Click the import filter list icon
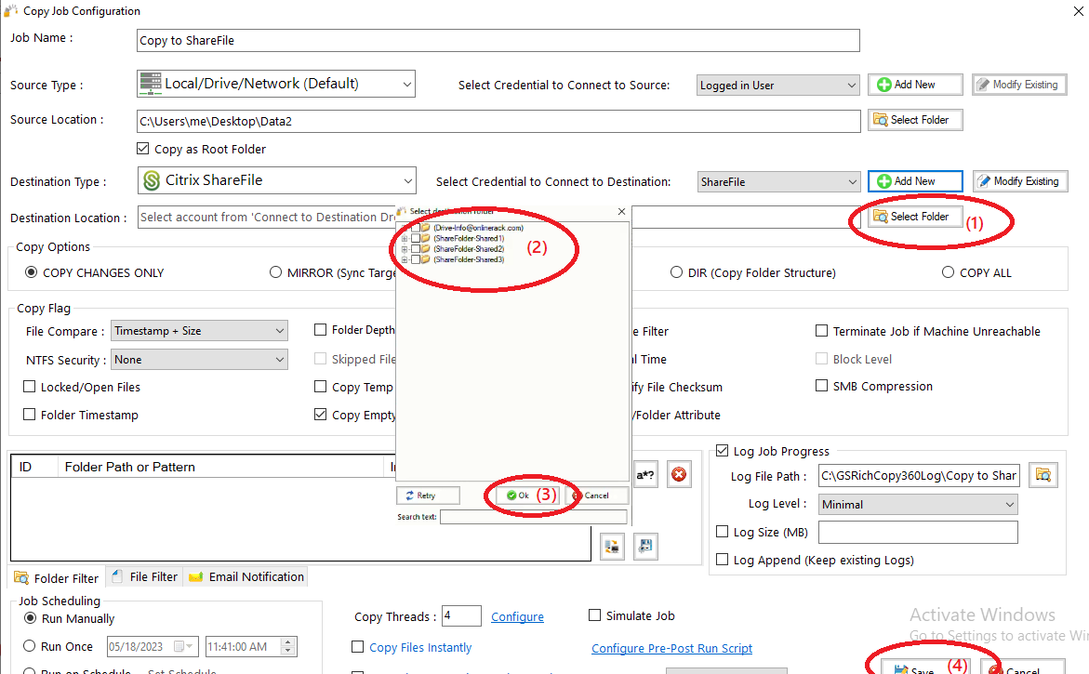This screenshot has width=1089, height=674. tap(612, 547)
